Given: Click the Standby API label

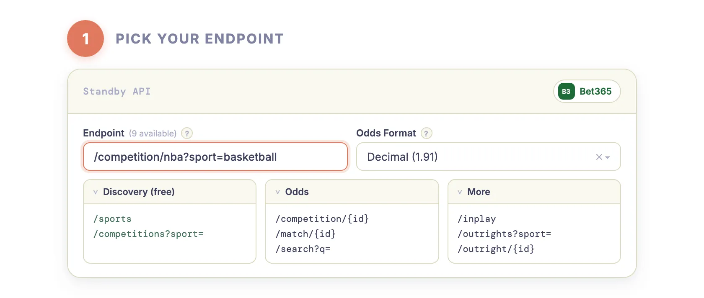Looking at the screenshot, I should pyautogui.click(x=116, y=91).
